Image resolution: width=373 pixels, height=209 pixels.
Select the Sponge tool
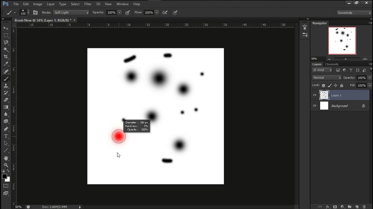(x=6, y=121)
